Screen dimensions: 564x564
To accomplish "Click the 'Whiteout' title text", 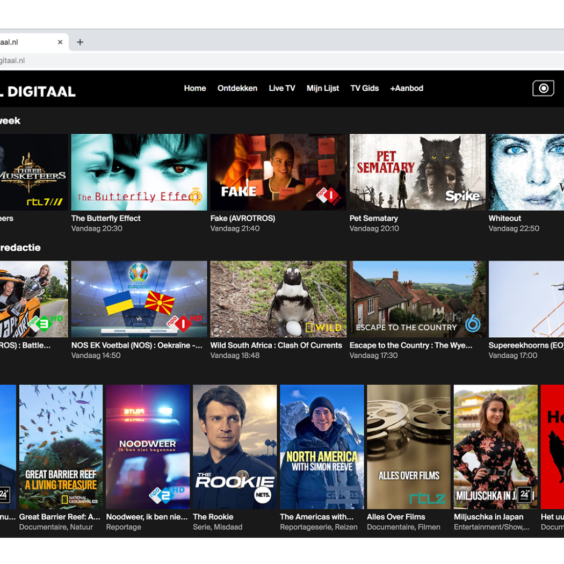I will 505,218.
